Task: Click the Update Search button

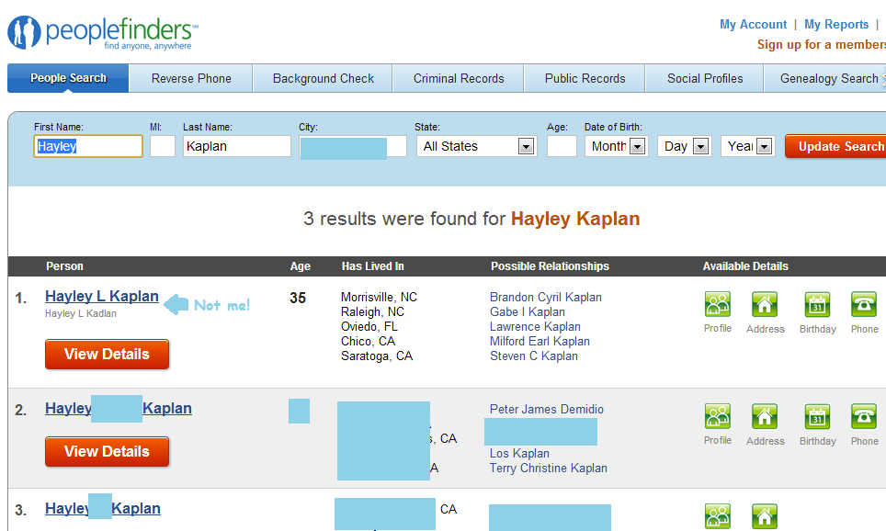Action: pyautogui.click(x=835, y=146)
